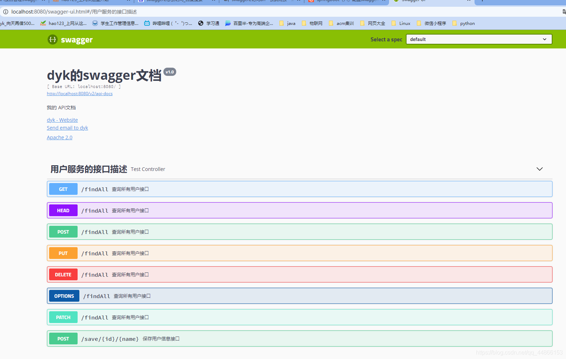Viewport: 566px width, 359px height.
Task: Expand the OPTIONS /findAll operation
Action: click(299, 296)
